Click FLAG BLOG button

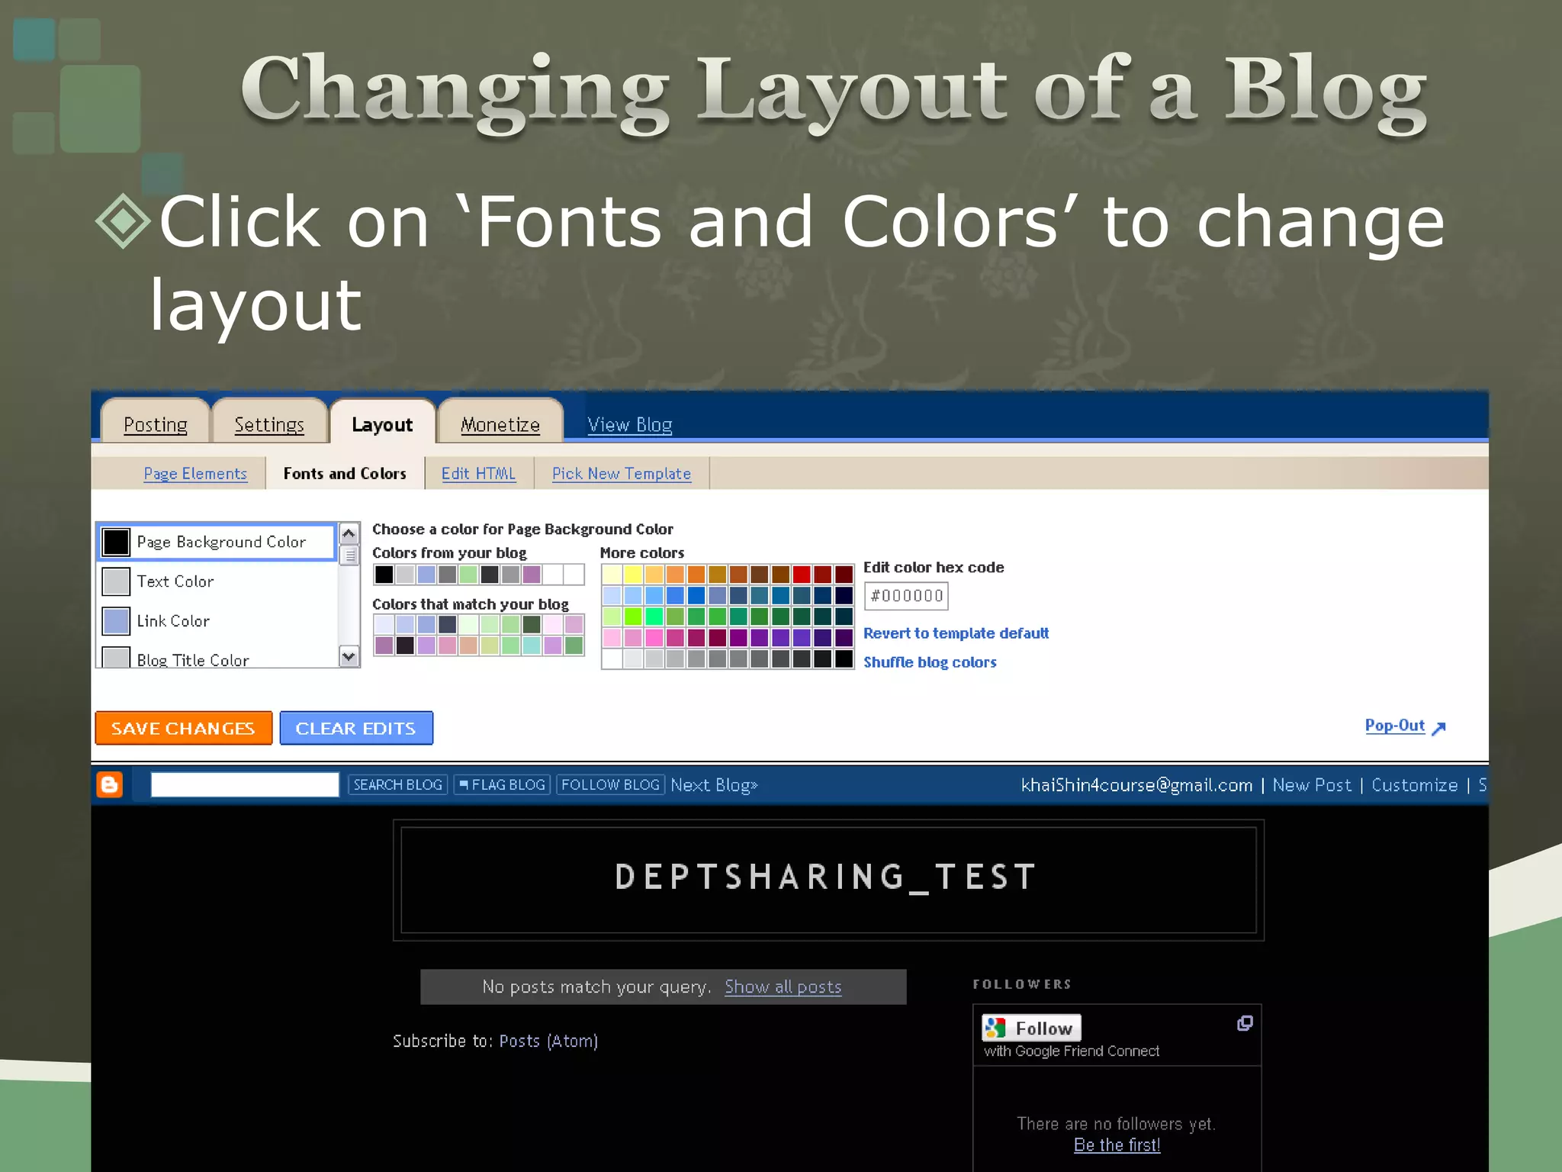502,784
